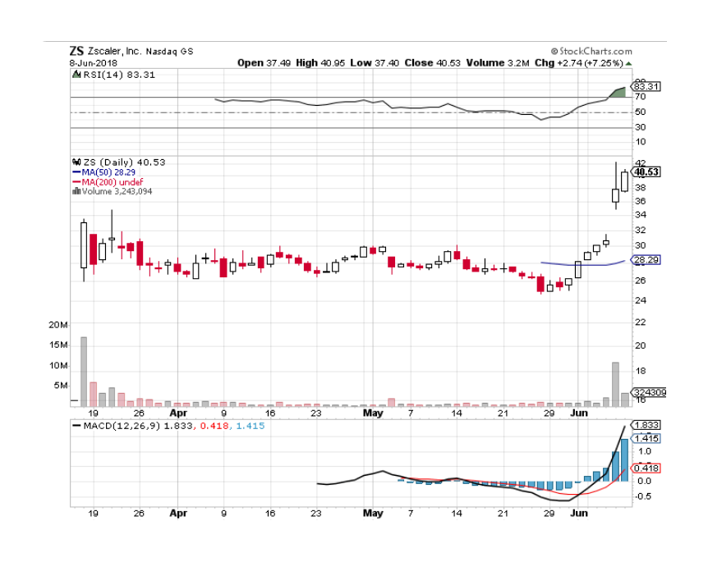Click the red-bordered 0.418 tag on MACD axis
Image resolution: width=708 pixels, height=562 pixels.
click(646, 468)
